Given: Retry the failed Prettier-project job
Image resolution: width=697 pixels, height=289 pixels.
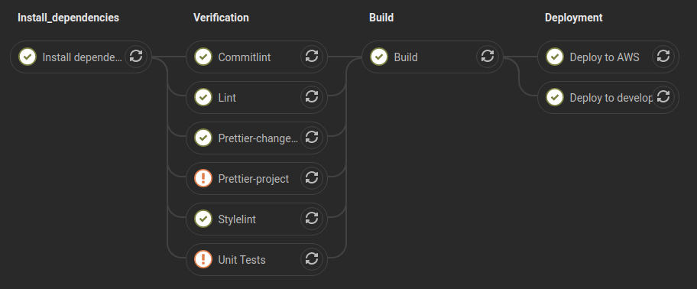Looking at the screenshot, I should [x=312, y=178].
